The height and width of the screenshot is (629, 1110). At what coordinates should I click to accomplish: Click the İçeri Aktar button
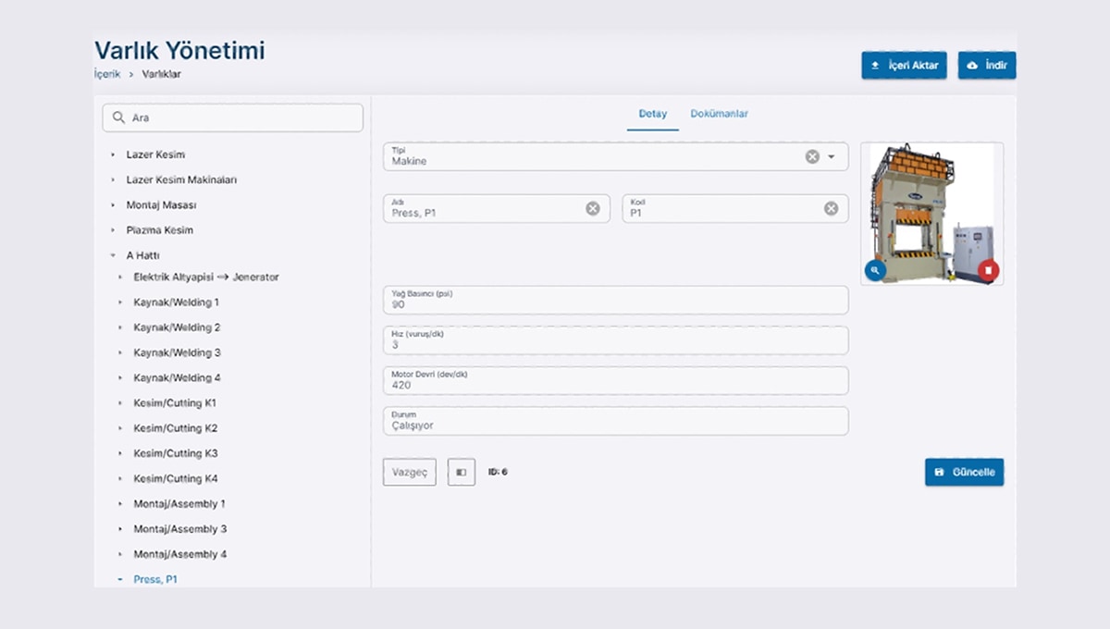tap(904, 66)
